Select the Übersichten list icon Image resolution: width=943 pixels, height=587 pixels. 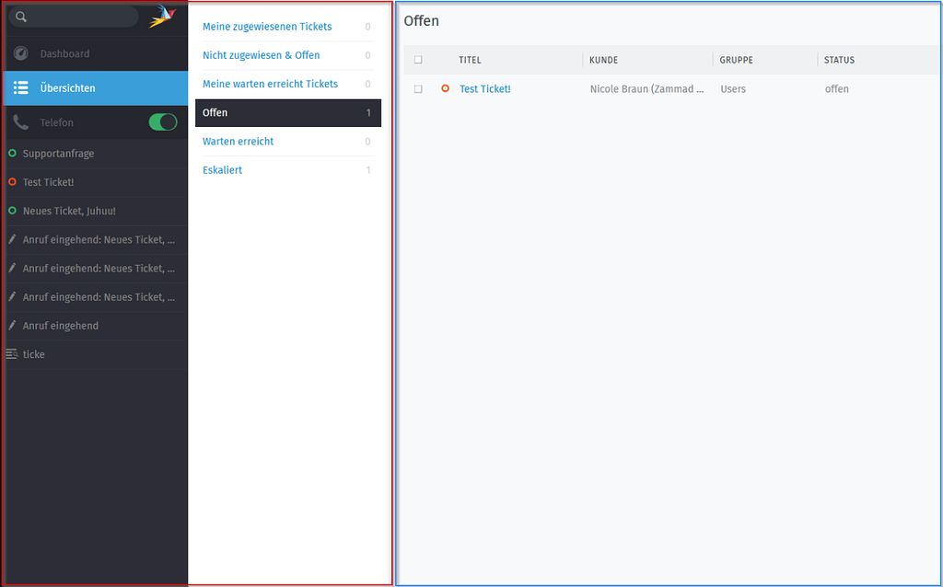pyautogui.click(x=20, y=88)
